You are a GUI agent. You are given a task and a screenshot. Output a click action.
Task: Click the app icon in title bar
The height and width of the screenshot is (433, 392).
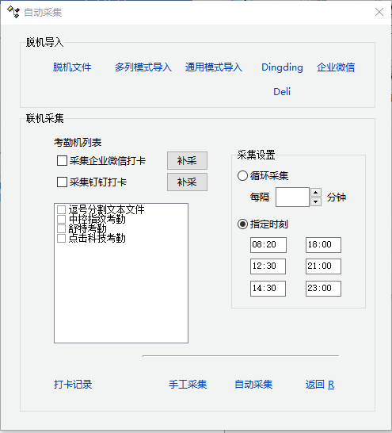[13, 12]
